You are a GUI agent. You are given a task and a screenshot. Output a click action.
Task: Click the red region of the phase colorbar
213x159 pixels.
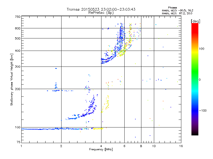(x=195, y=28)
